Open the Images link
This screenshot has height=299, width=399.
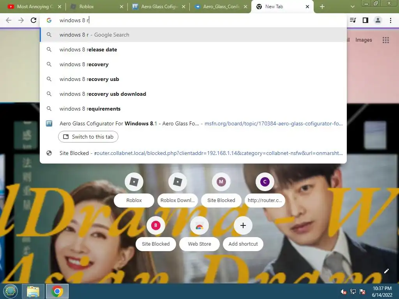coord(364,40)
